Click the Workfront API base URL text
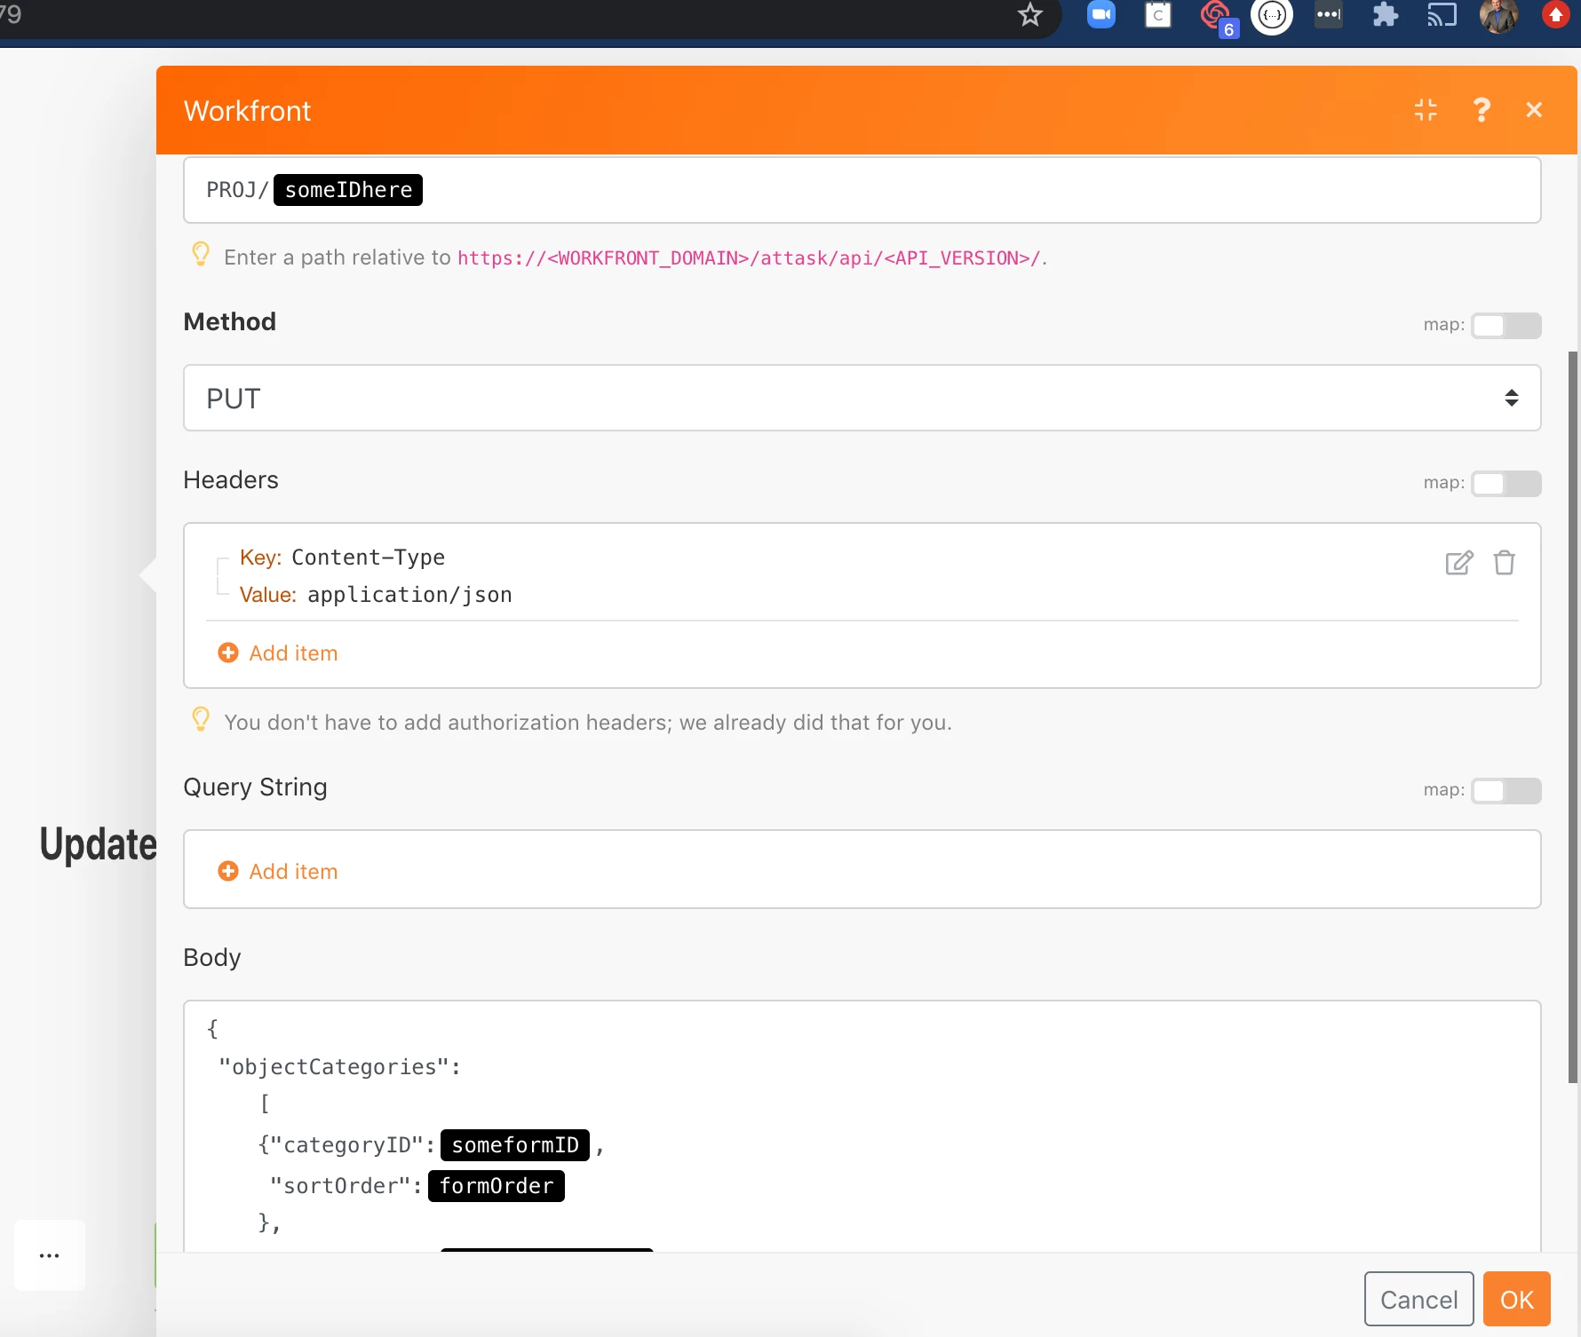The image size is (1581, 1337). [749, 258]
